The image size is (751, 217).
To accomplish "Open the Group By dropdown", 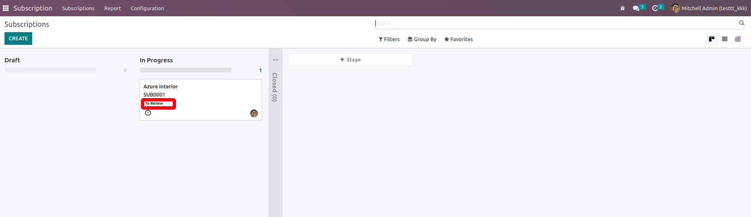I will click(422, 39).
